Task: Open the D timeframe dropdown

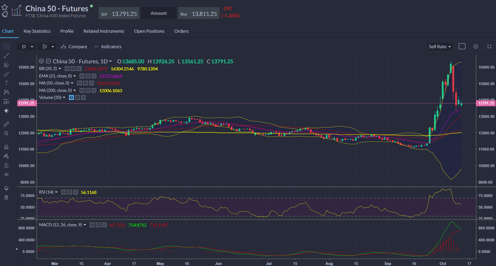Action: click(x=26, y=46)
